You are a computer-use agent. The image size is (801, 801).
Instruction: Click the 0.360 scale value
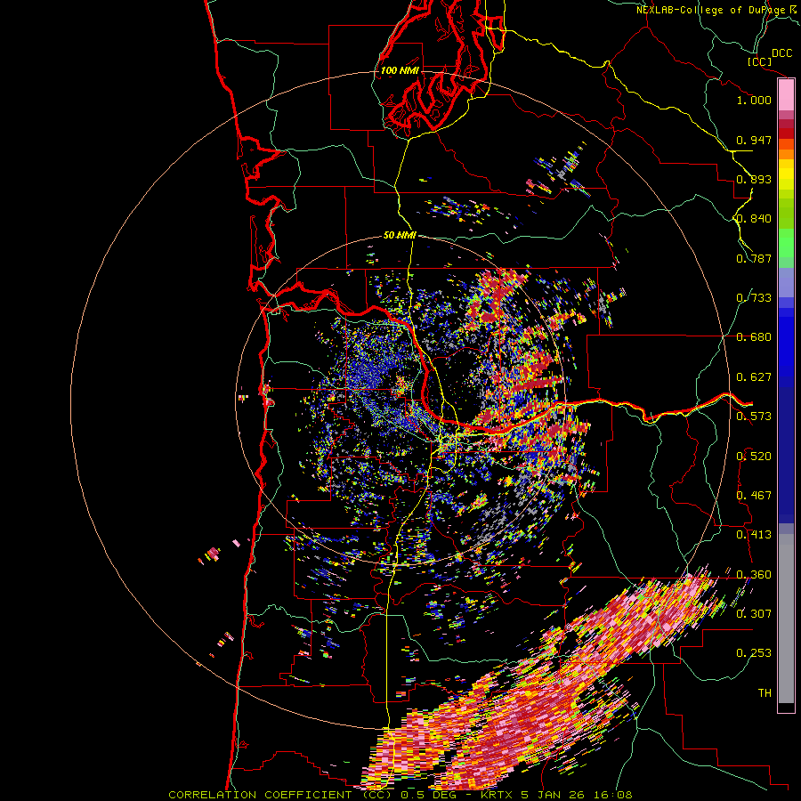tap(754, 575)
